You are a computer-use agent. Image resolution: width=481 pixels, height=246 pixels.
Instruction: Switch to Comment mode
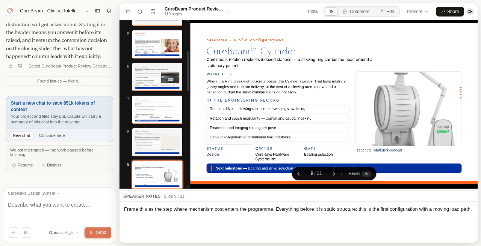pyautogui.click(x=356, y=12)
